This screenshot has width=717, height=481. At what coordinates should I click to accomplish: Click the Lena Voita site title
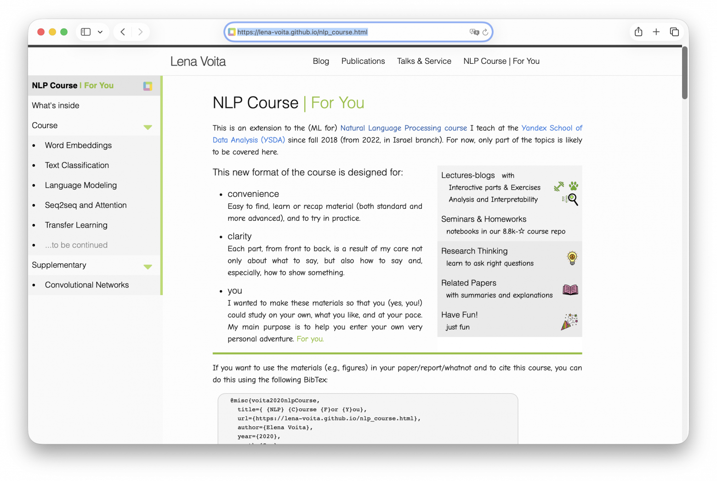pyautogui.click(x=198, y=62)
